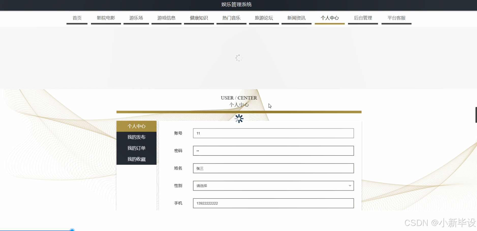This screenshot has width=477, height=231.
Task: Browse 热门音乐 popular music
Action: 231,18
